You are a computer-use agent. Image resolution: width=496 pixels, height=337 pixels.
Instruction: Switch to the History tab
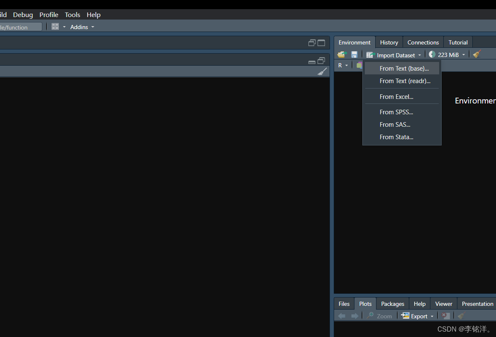389,42
